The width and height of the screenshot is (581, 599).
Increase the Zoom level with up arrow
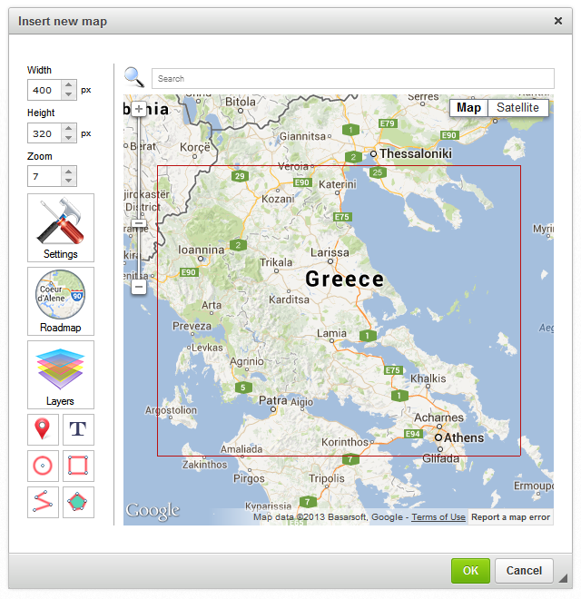[69, 172]
